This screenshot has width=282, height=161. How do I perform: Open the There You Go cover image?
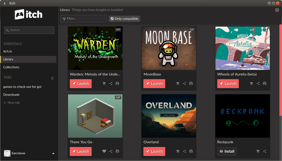(x=95, y=116)
